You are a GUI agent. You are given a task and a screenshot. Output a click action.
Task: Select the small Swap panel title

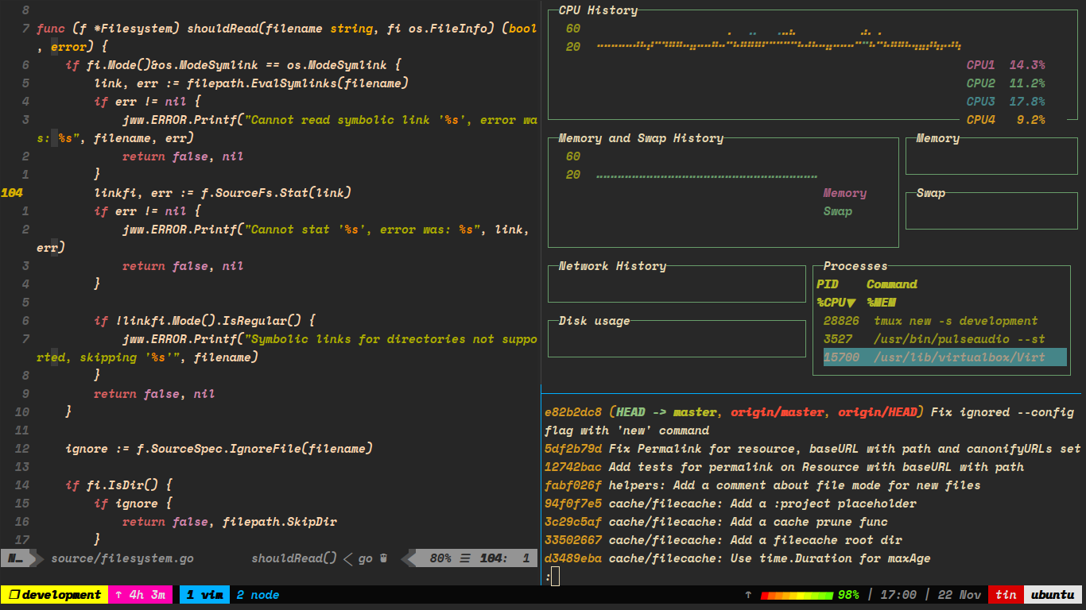tap(931, 193)
